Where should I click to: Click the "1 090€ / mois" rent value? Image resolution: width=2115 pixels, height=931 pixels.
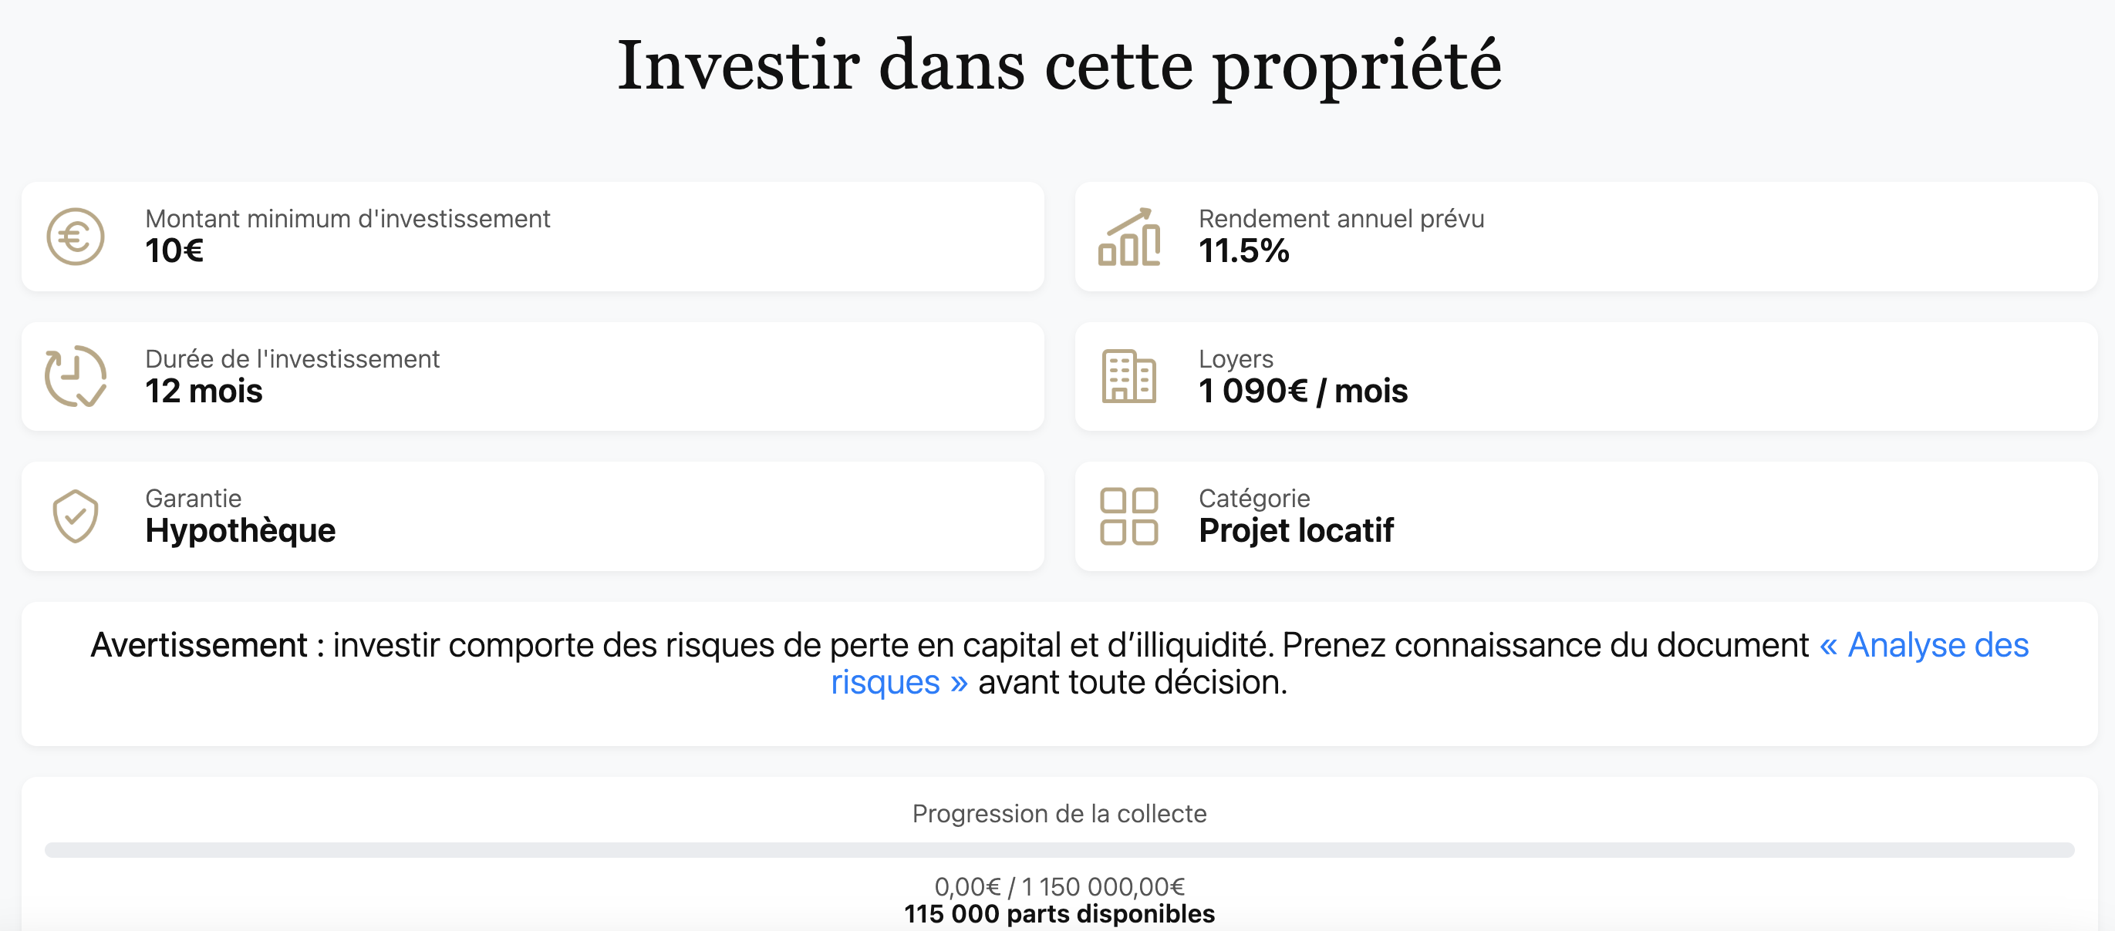point(1303,392)
